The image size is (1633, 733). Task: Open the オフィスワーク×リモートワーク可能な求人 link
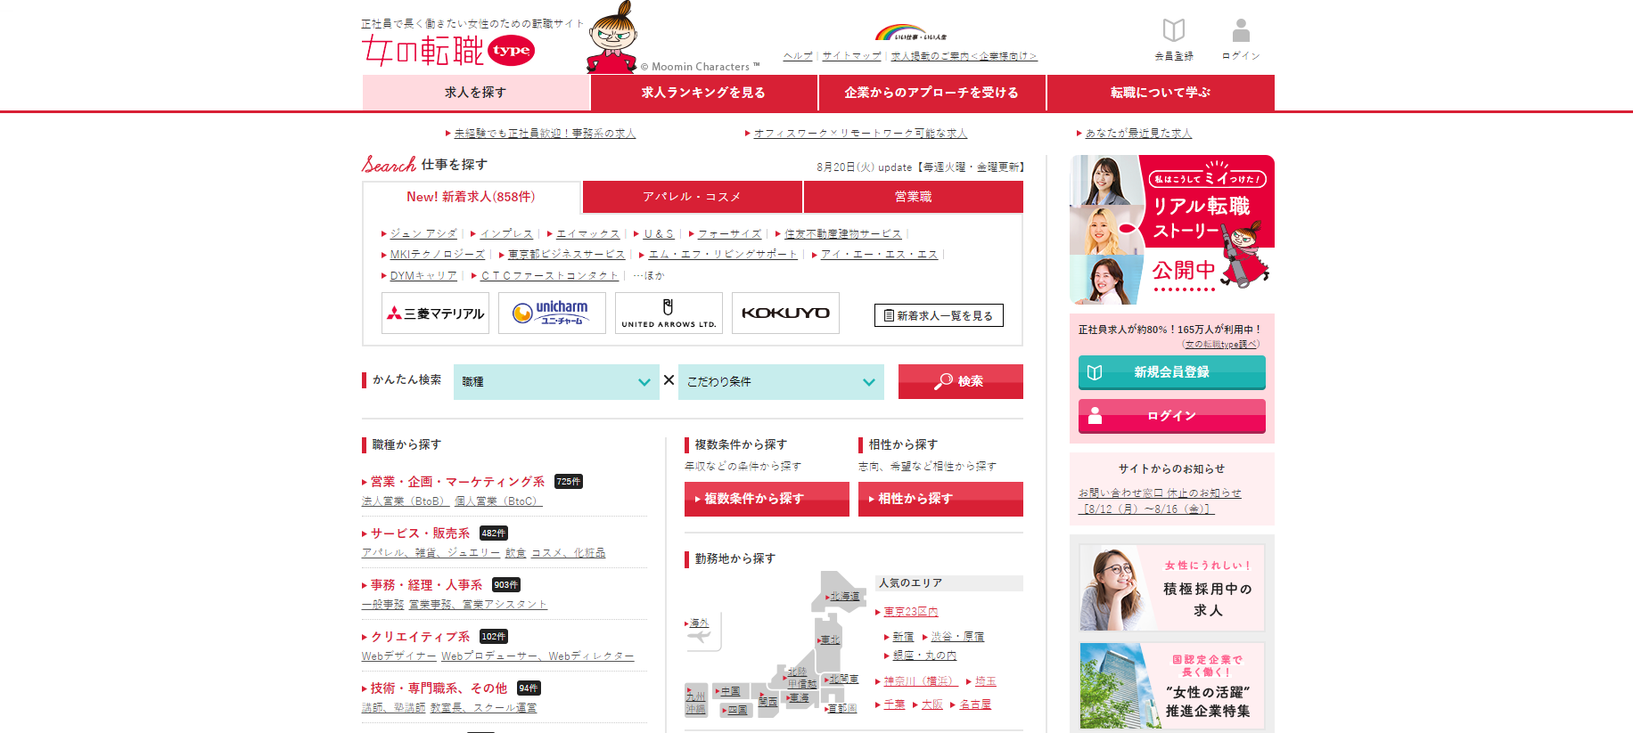[860, 134]
